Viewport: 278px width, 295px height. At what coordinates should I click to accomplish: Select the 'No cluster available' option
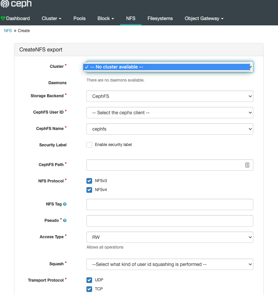(x=167, y=67)
